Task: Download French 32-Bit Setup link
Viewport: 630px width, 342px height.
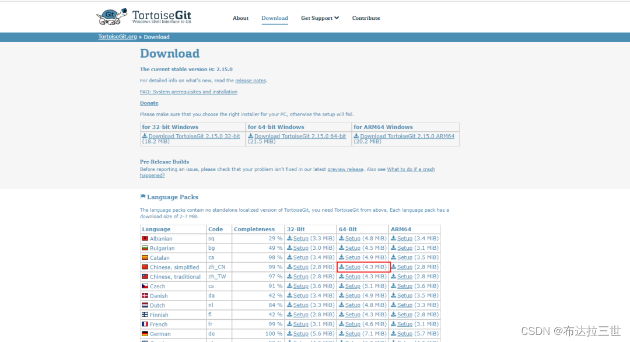Action: click(300, 324)
